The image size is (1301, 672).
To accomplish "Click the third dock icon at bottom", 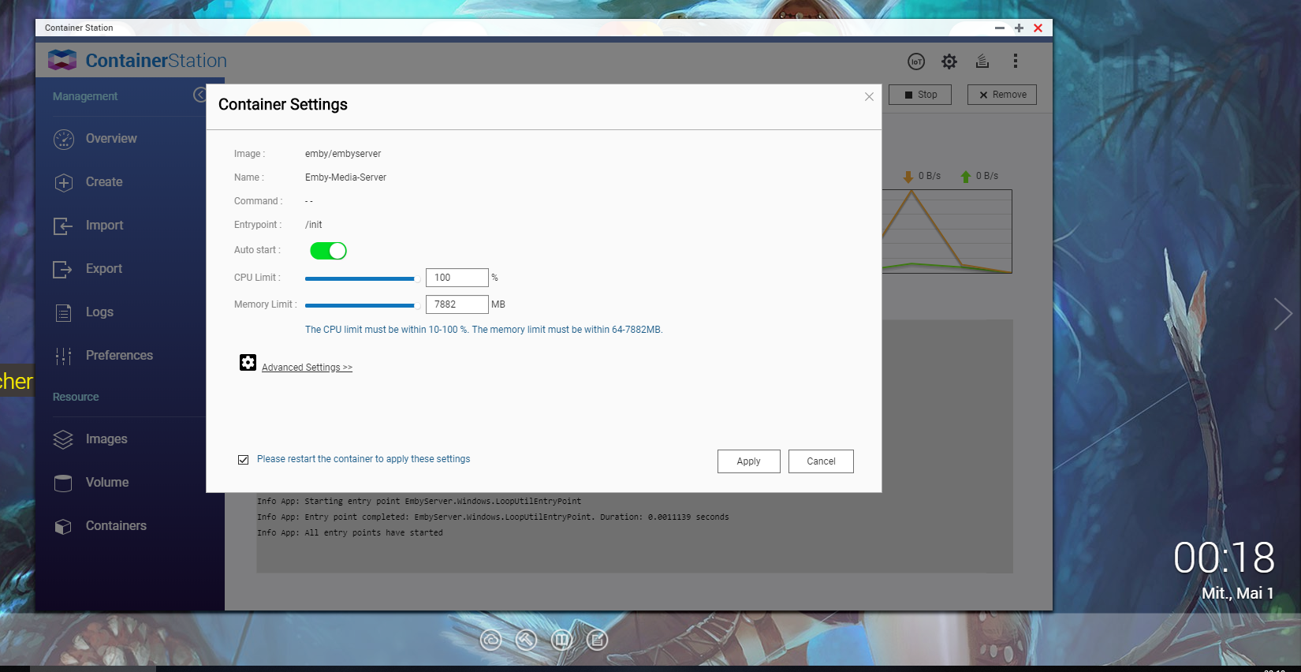I will point(561,640).
